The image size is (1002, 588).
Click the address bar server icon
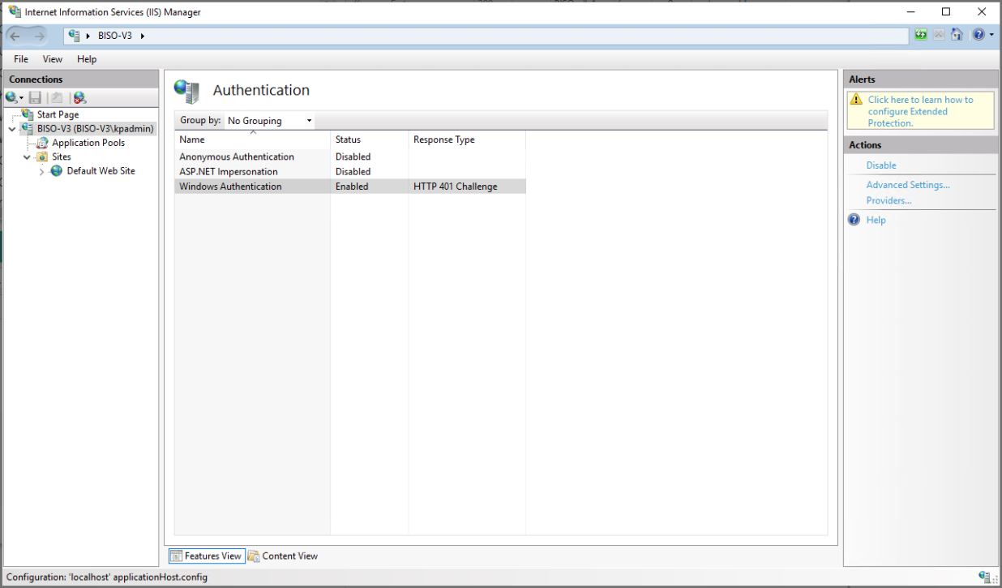point(75,36)
